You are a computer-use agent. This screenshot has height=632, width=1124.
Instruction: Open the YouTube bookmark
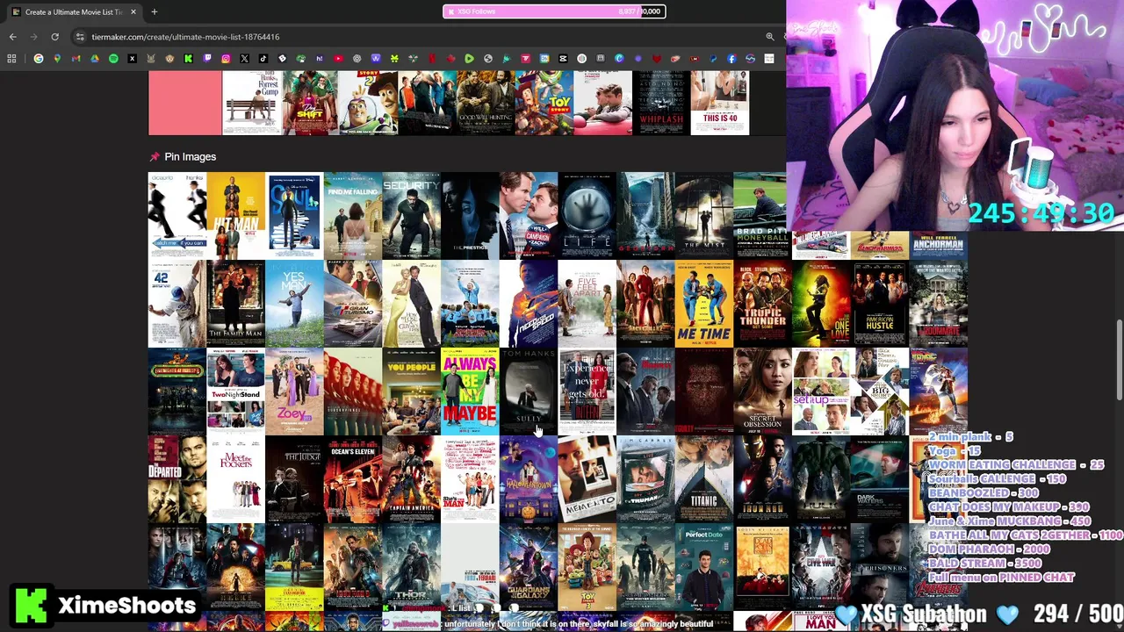(x=338, y=59)
